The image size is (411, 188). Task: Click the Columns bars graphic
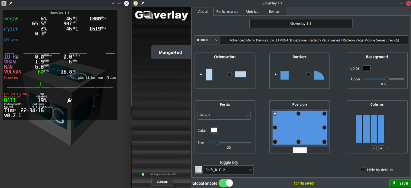coord(370,129)
